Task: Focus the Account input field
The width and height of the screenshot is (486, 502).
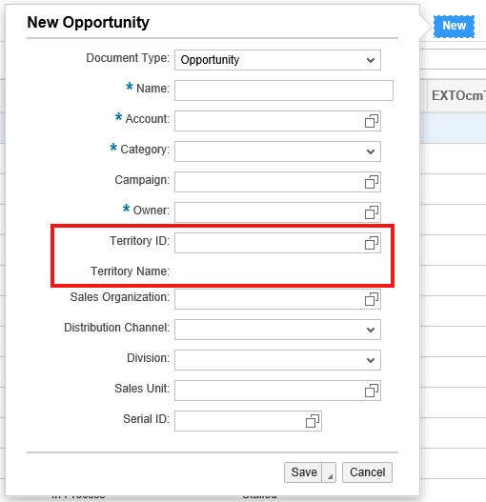Action: click(277, 121)
